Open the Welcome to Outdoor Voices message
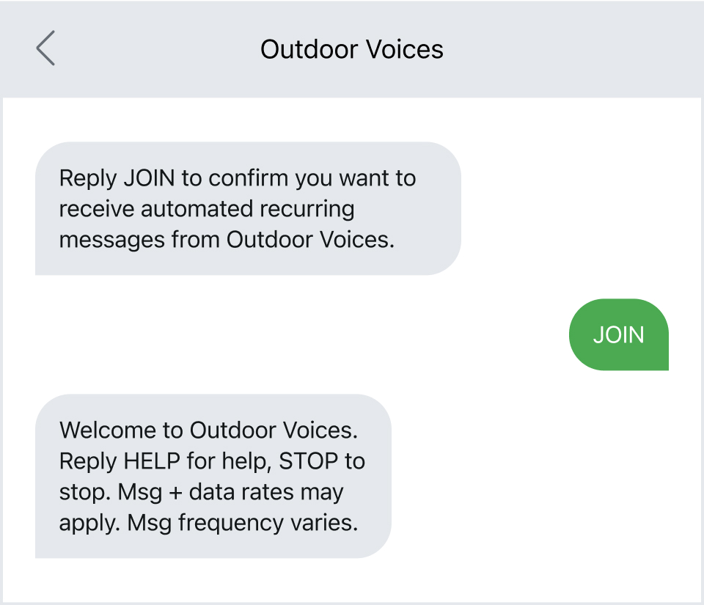The image size is (704, 605). pyautogui.click(x=213, y=476)
